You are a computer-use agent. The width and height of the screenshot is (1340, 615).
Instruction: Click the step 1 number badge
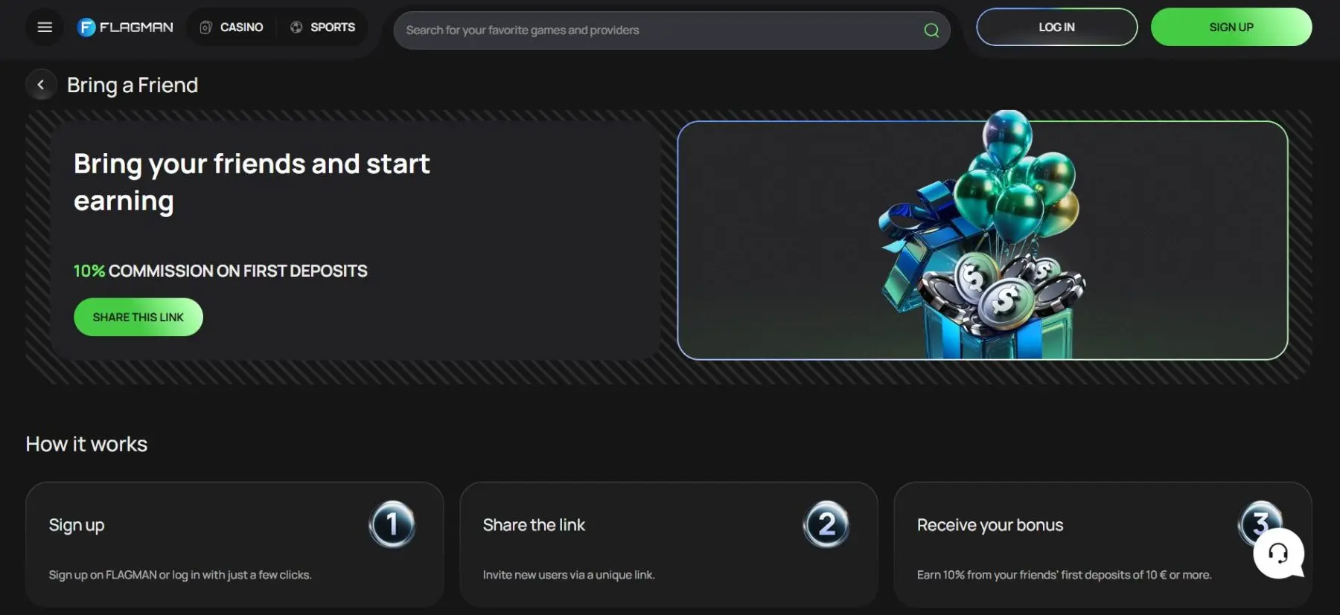392,524
